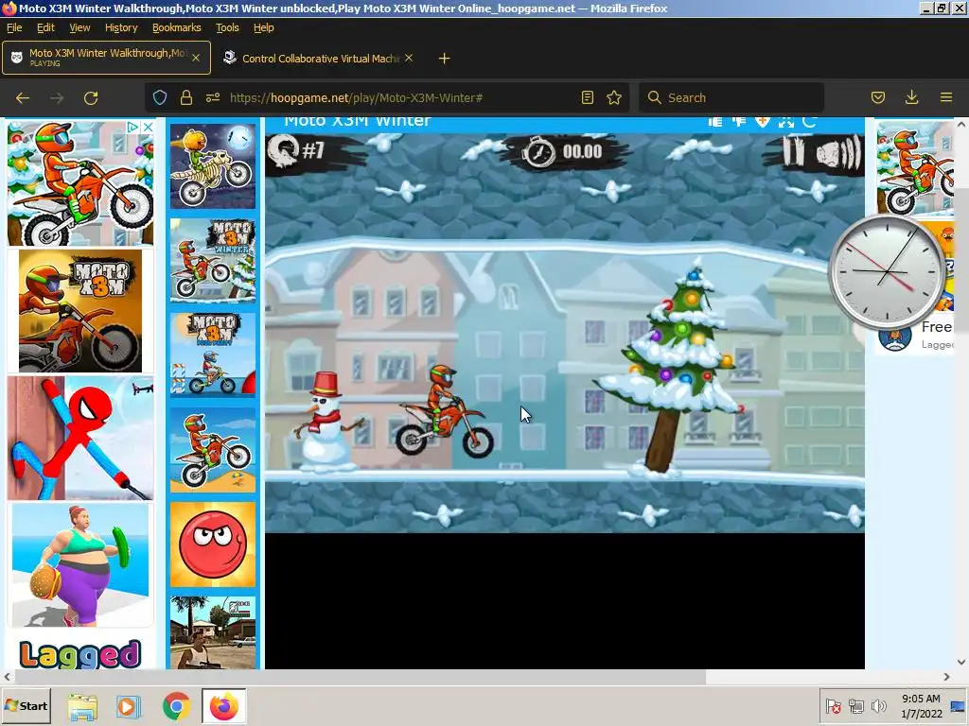Image resolution: width=969 pixels, height=726 pixels.
Task: Open the large Moto X3M Winter ad image
Action: click(80, 183)
